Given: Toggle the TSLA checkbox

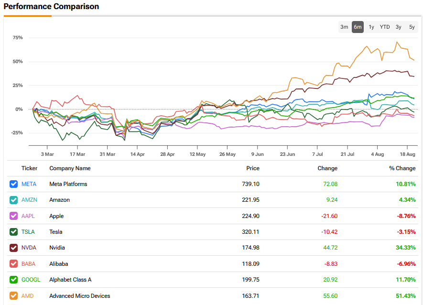Looking at the screenshot, I should pyautogui.click(x=13, y=232).
